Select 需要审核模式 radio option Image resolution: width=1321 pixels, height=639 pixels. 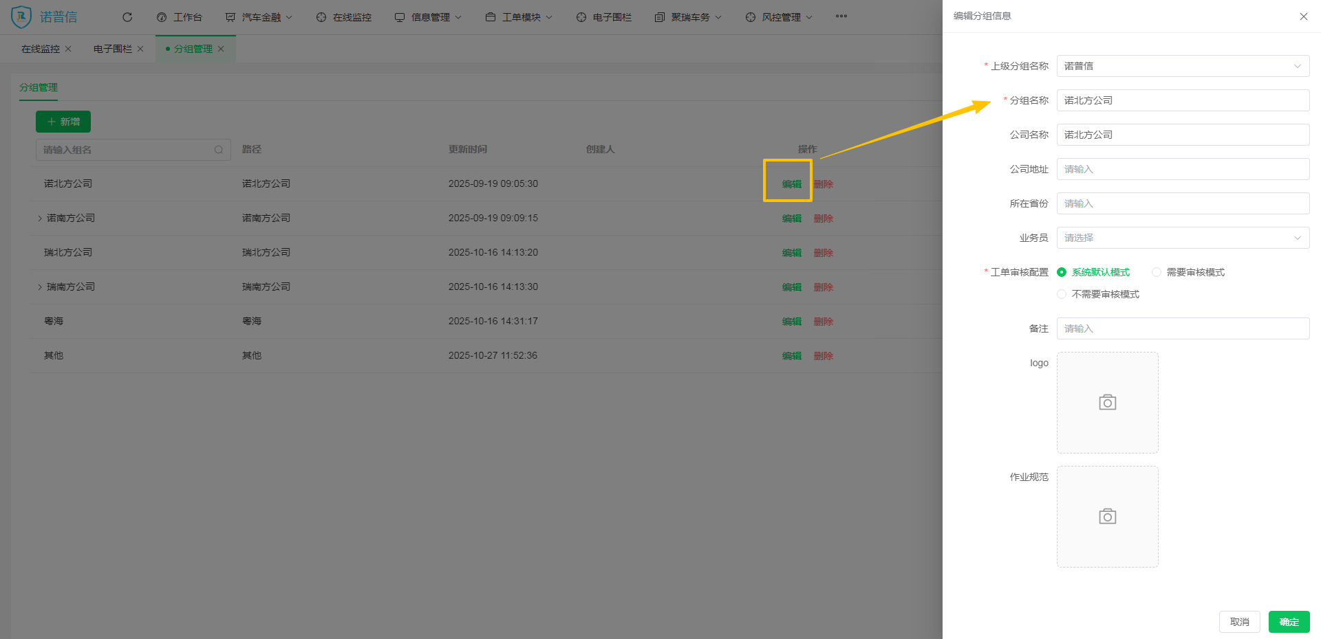1157,272
